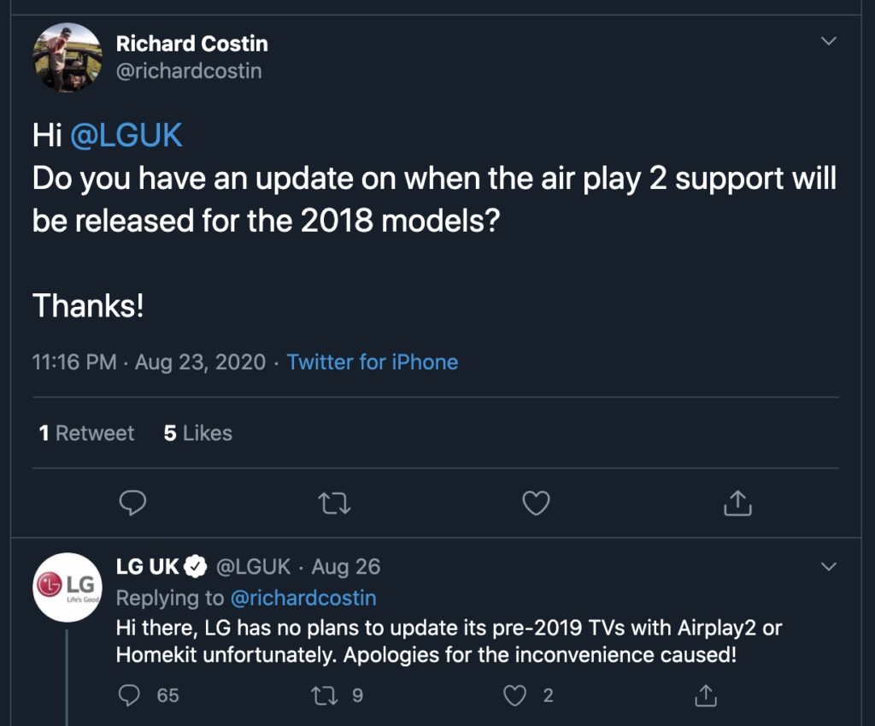Open the LG UK avatar

click(x=68, y=587)
